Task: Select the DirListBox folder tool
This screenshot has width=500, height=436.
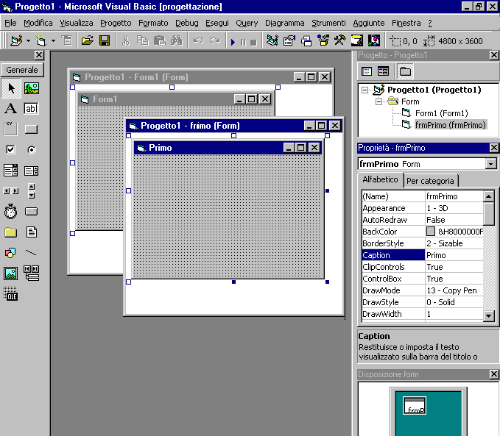Action: click(x=11, y=232)
